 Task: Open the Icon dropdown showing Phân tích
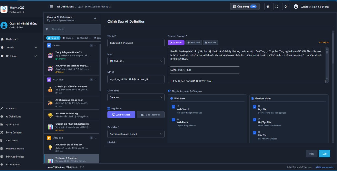[x=136, y=61]
